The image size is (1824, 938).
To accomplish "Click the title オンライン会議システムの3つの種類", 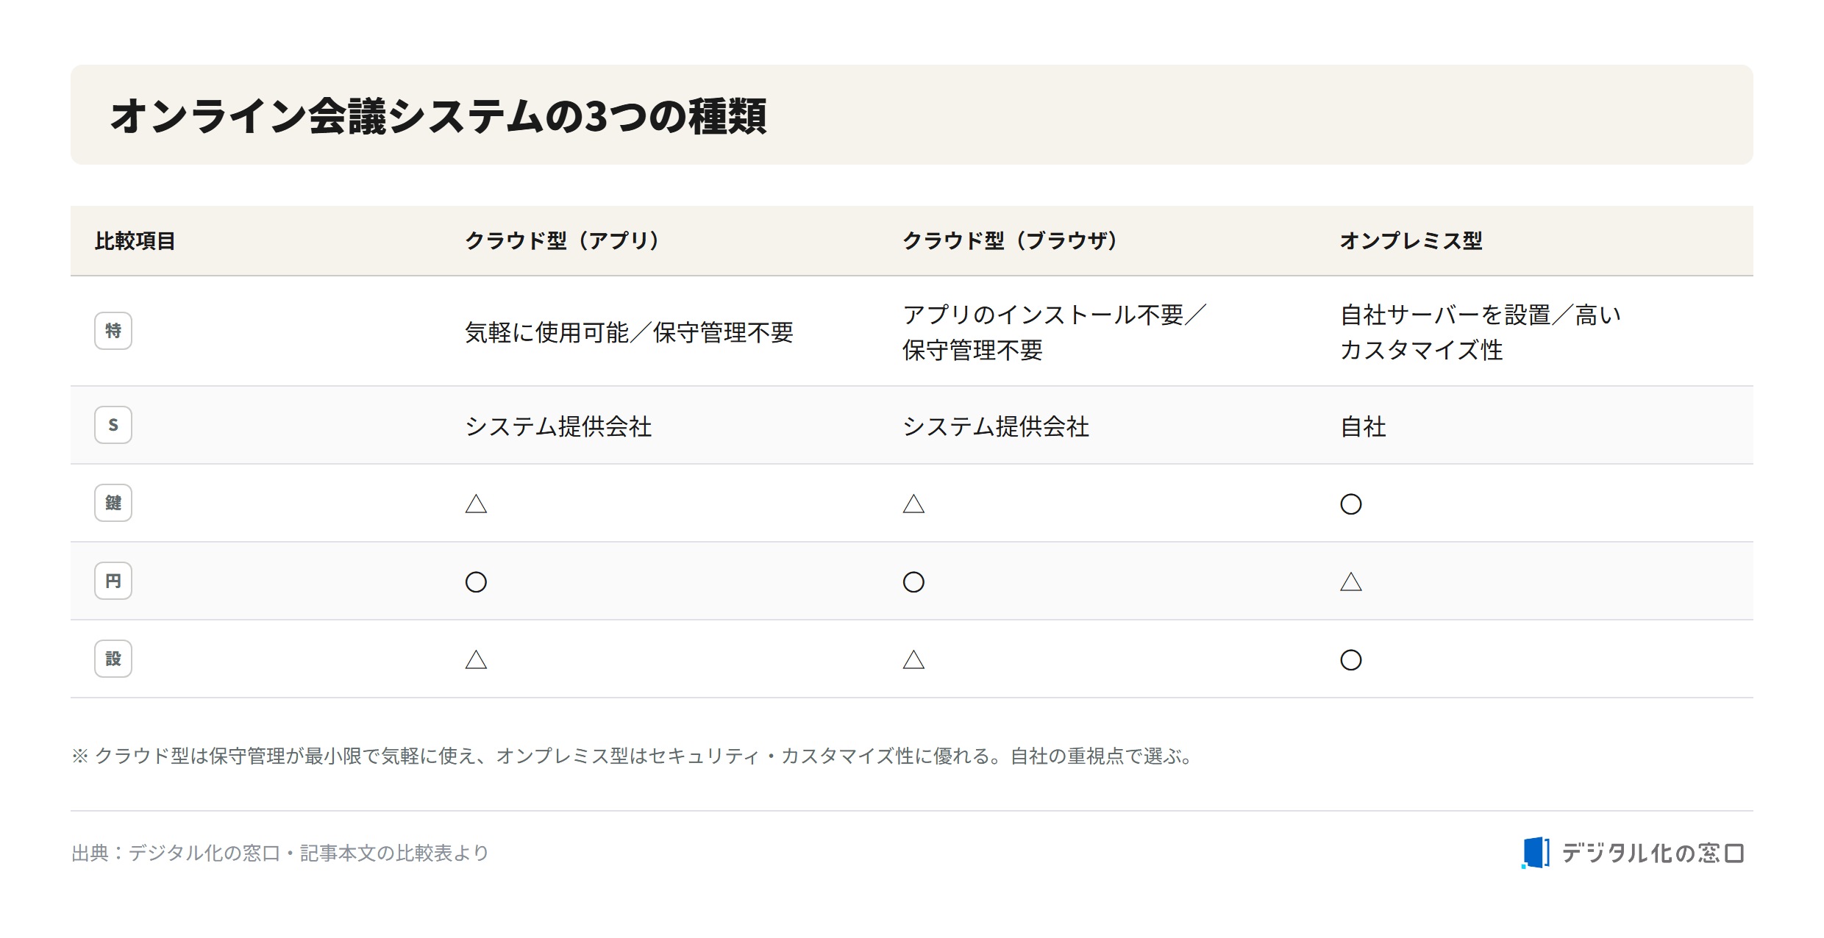I will point(438,116).
